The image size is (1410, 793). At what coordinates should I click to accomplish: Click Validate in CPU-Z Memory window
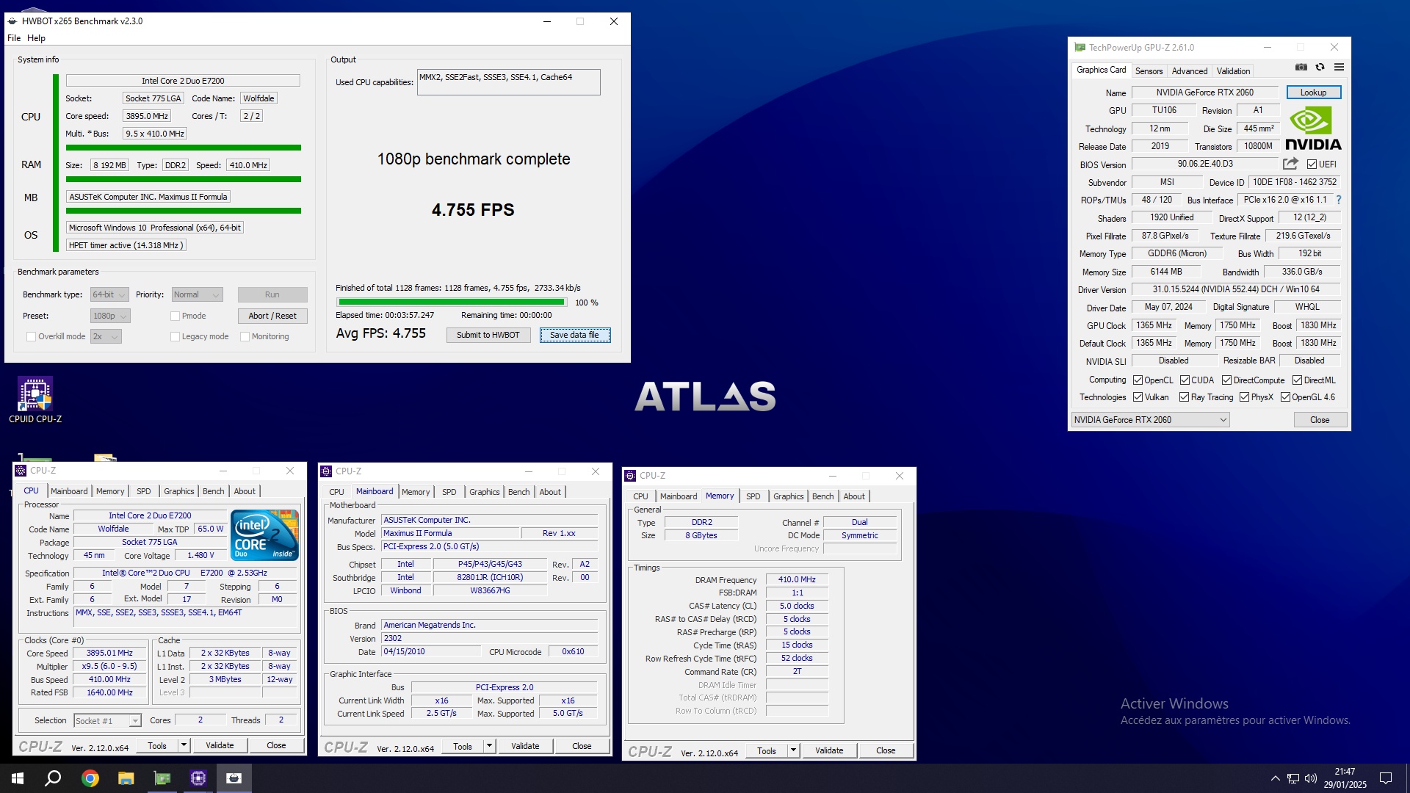coord(829,750)
